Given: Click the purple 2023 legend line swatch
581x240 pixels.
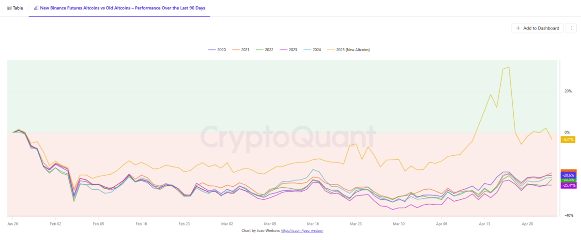Looking at the screenshot, I should [283, 50].
